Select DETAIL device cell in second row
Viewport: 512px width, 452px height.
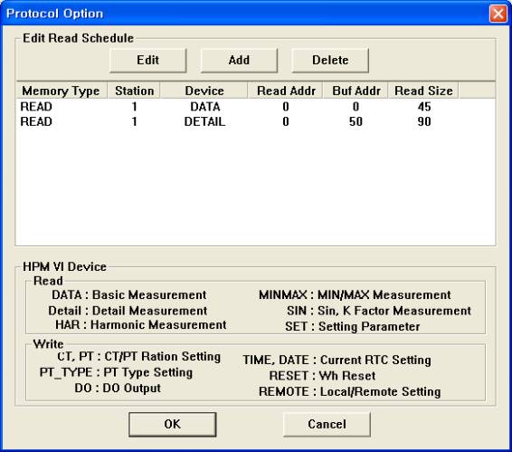point(204,121)
